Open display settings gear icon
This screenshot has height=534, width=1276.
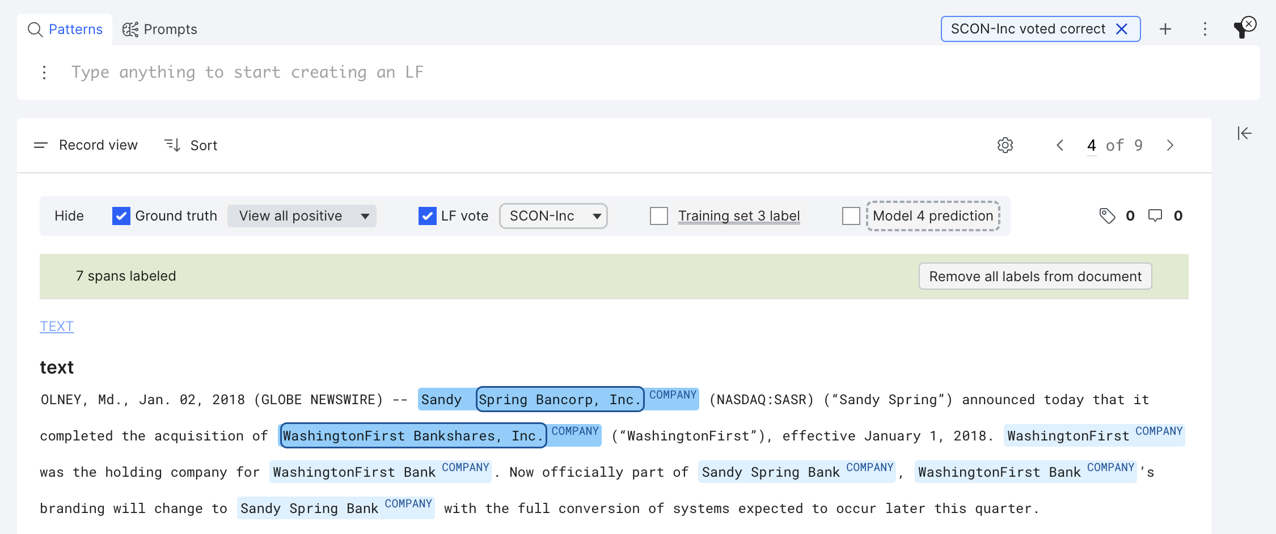tap(1005, 145)
